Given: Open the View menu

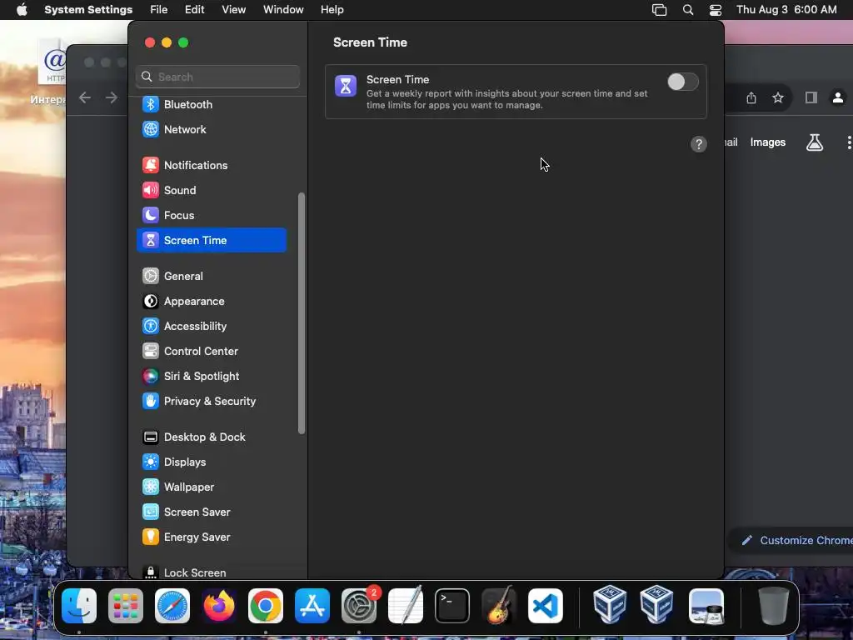Looking at the screenshot, I should 233,10.
